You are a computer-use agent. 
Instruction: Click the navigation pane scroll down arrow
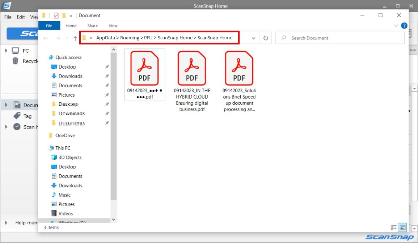pyautogui.click(x=114, y=219)
